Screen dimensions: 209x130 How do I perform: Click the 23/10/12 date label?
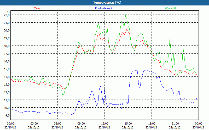198,127
